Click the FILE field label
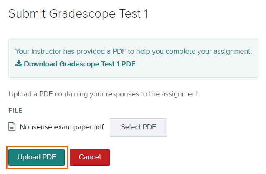 (x=15, y=111)
